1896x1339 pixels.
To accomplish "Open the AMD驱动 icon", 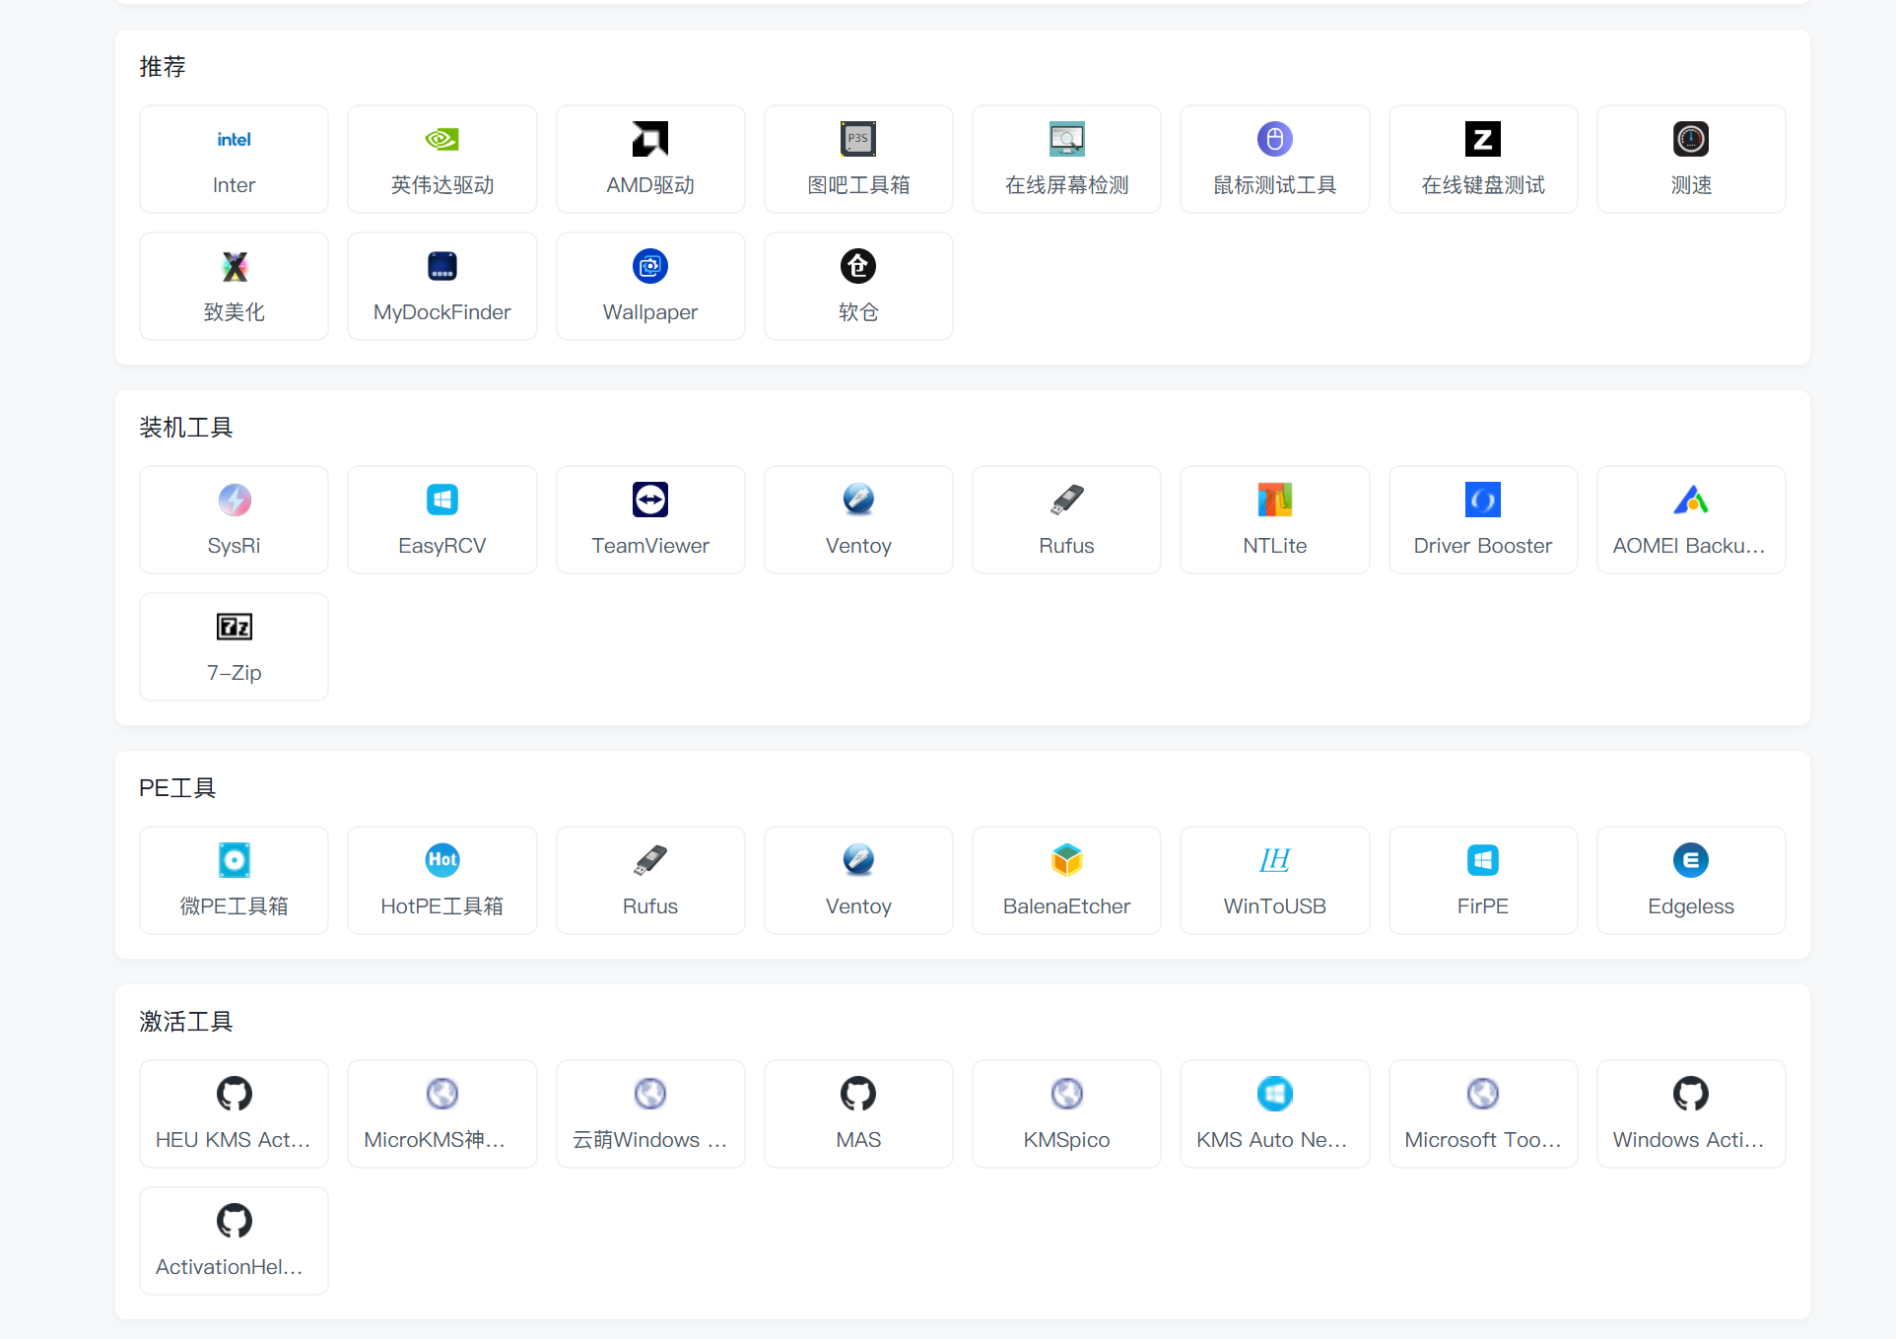I will [650, 139].
